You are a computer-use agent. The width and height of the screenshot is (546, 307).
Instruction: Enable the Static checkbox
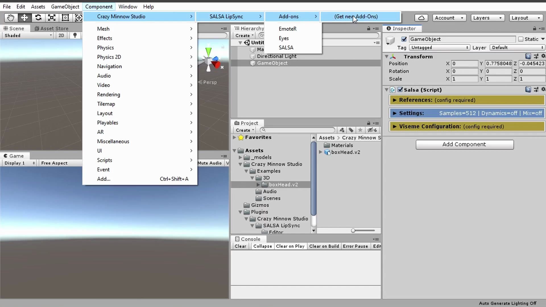[x=521, y=39]
